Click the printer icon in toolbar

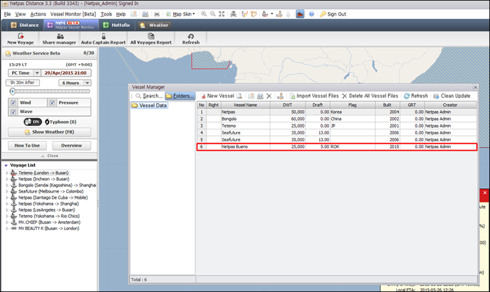point(157,14)
